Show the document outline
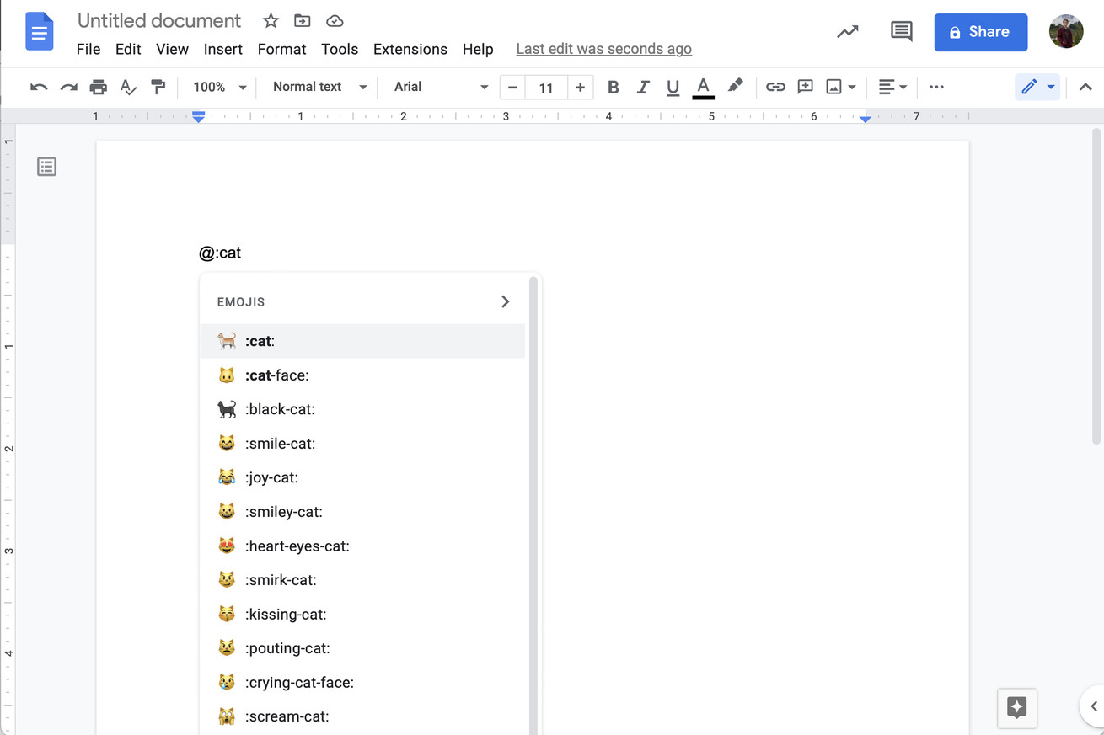Screen dimensions: 1104x735 coord(46,167)
